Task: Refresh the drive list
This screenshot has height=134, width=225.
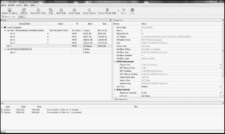Action: pos(24,11)
